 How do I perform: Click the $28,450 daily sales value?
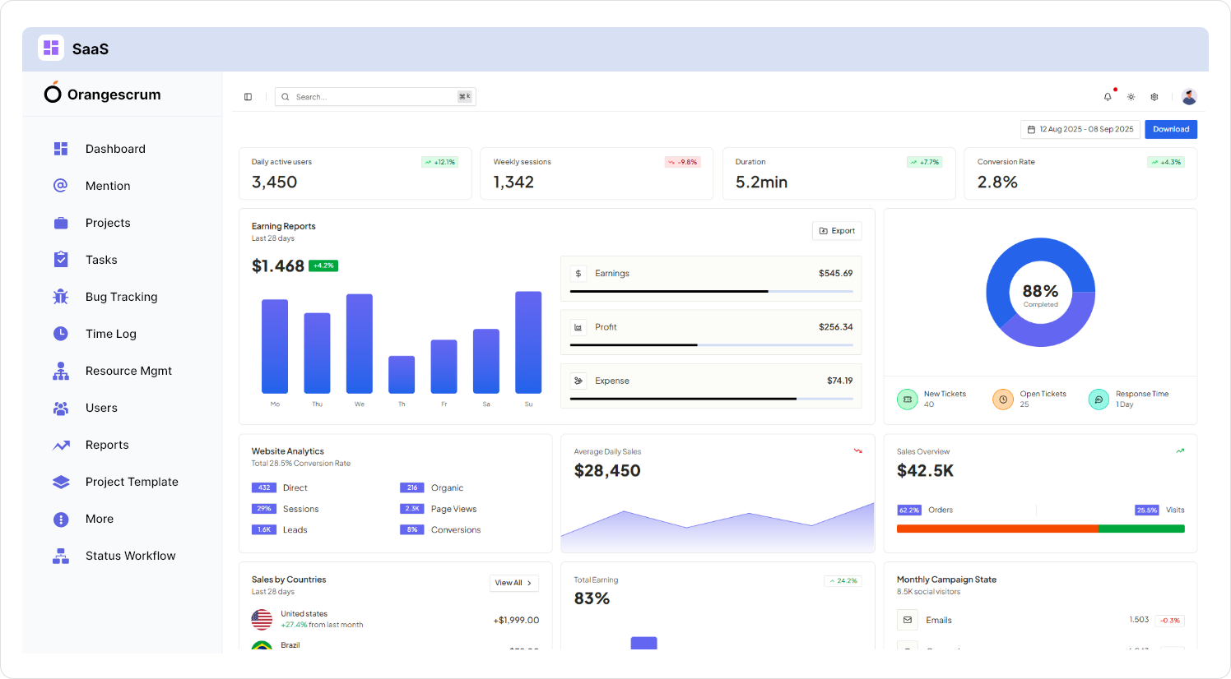[607, 470]
